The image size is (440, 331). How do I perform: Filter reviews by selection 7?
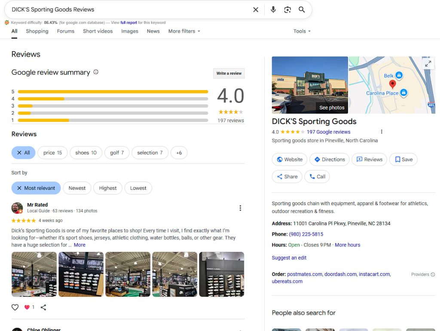150,153
